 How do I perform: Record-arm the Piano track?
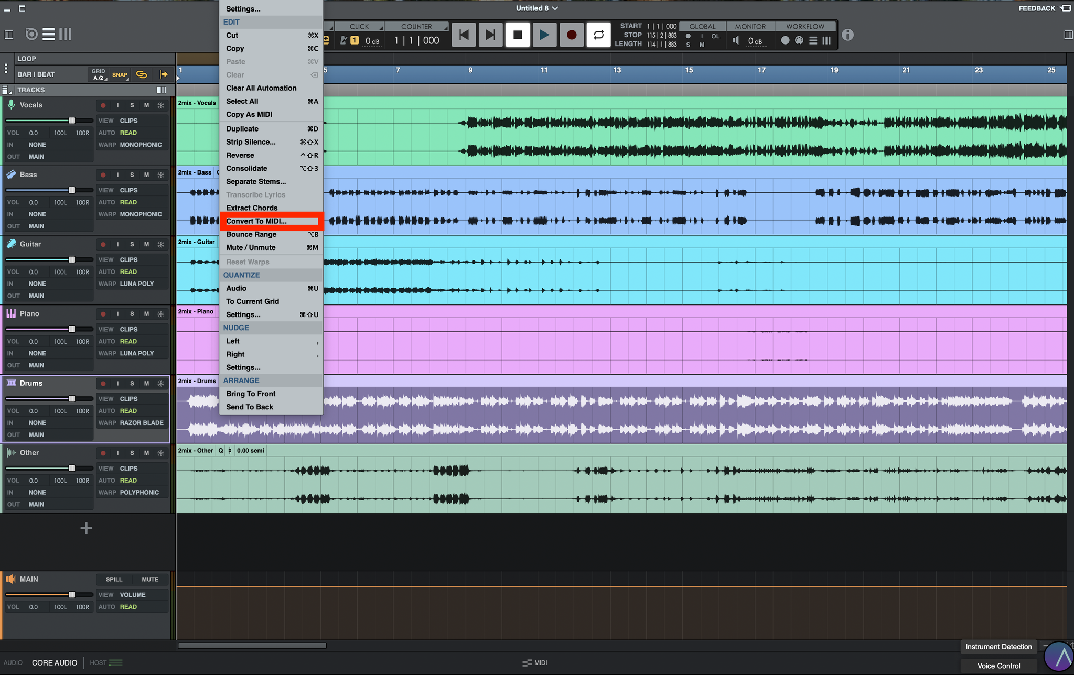pos(103,314)
